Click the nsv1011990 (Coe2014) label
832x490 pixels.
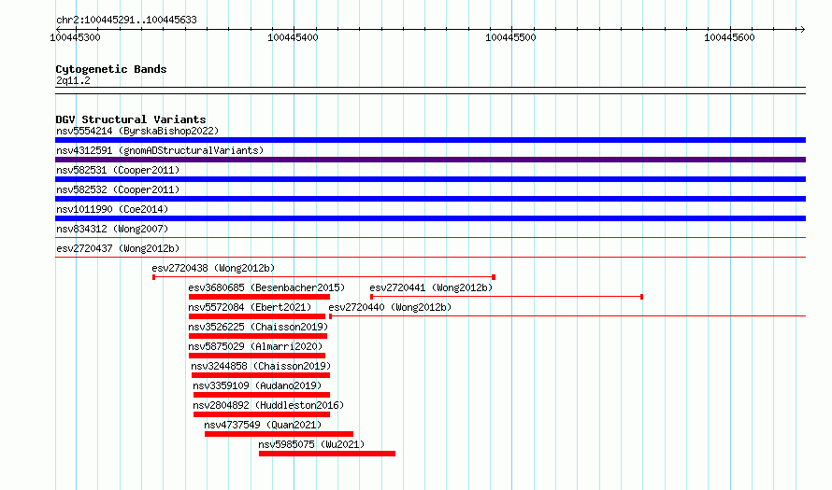pos(112,209)
